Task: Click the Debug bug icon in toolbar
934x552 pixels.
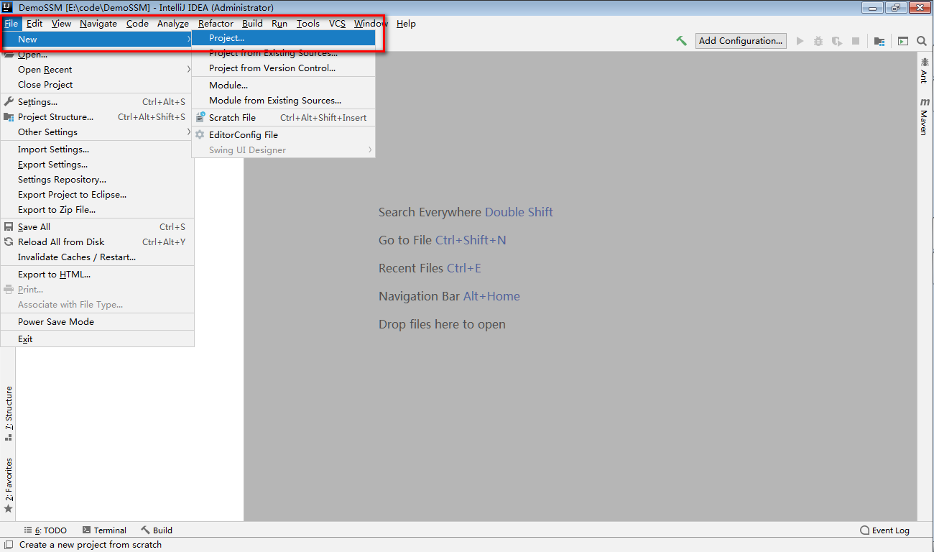Action: (818, 41)
